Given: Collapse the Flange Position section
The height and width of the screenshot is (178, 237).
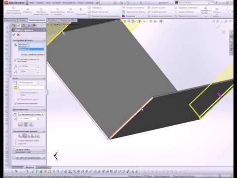Looking at the screenshot, I should pyautogui.click(x=44, y=132).
